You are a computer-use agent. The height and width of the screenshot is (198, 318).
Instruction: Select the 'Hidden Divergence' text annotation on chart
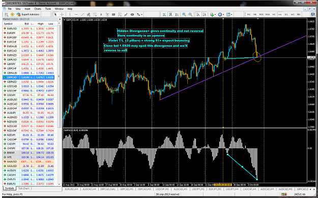click(160, 31)
